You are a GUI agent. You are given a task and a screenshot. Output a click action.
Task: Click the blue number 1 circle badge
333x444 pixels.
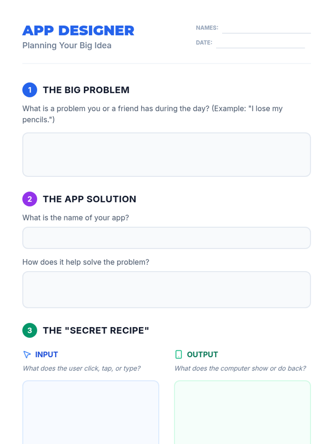point(30,90)
